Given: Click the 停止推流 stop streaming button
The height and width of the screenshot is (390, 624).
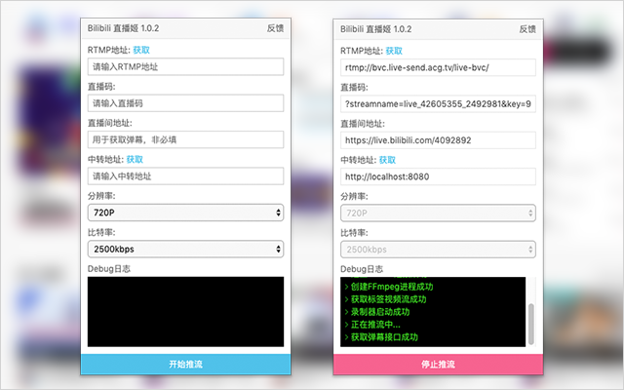Looking at the screenshot, I should click(x=438, y=364).
